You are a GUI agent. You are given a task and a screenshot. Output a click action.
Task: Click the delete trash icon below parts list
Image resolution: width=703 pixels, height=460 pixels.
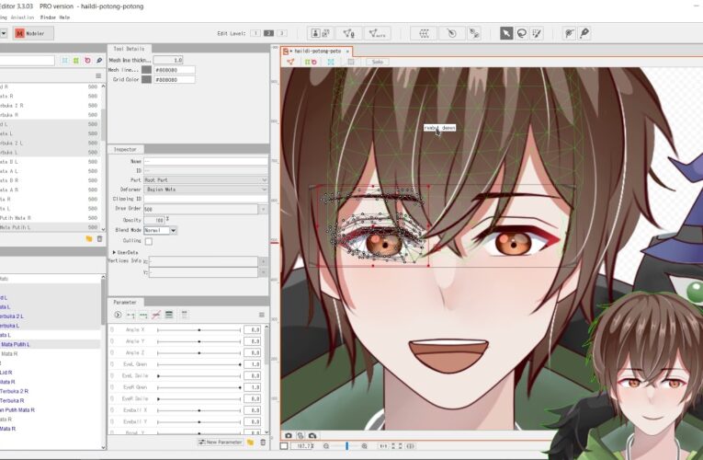coord(99,238)
